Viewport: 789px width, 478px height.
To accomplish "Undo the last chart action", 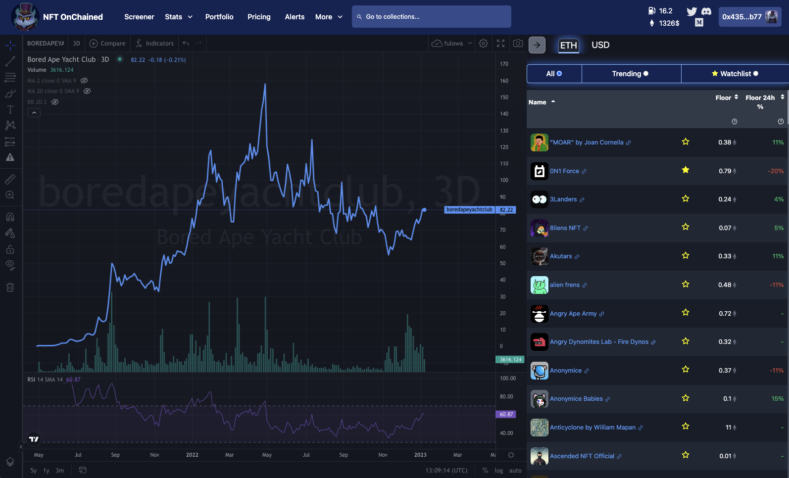I will click(186, 44).
